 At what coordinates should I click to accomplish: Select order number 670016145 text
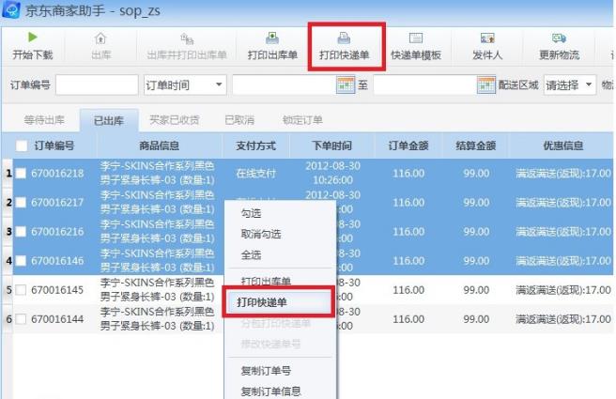coord(57,290)
